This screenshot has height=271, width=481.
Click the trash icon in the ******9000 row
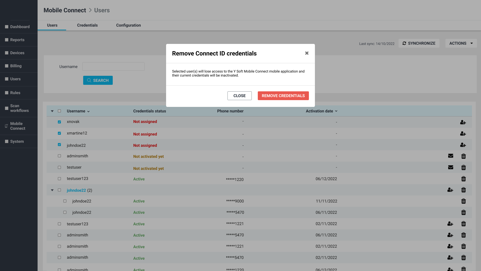point(463,201)
